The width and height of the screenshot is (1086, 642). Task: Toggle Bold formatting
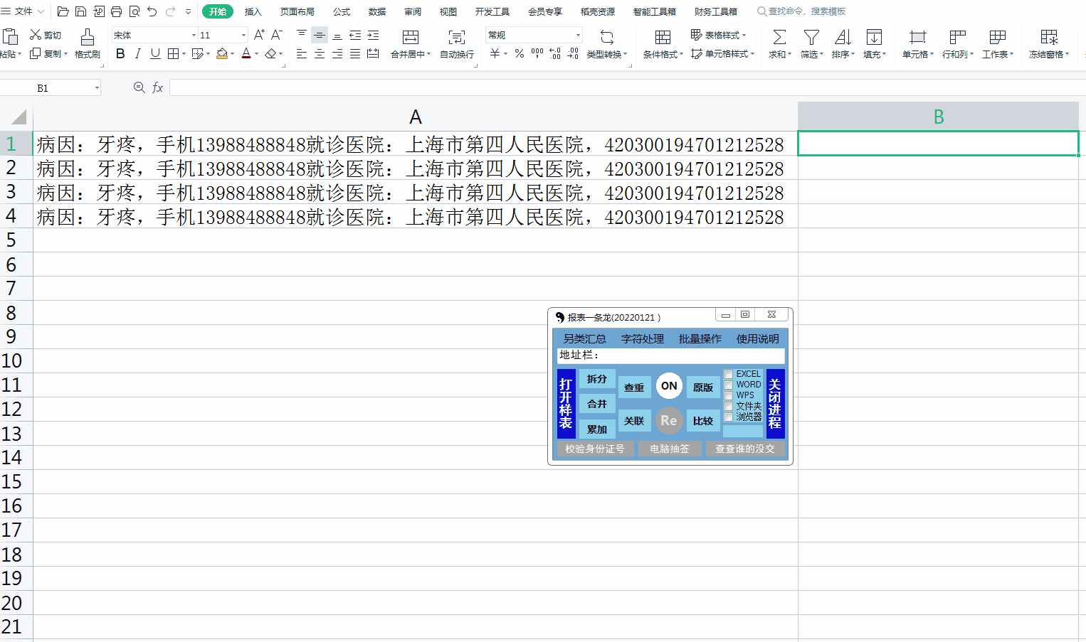point(120,53)
